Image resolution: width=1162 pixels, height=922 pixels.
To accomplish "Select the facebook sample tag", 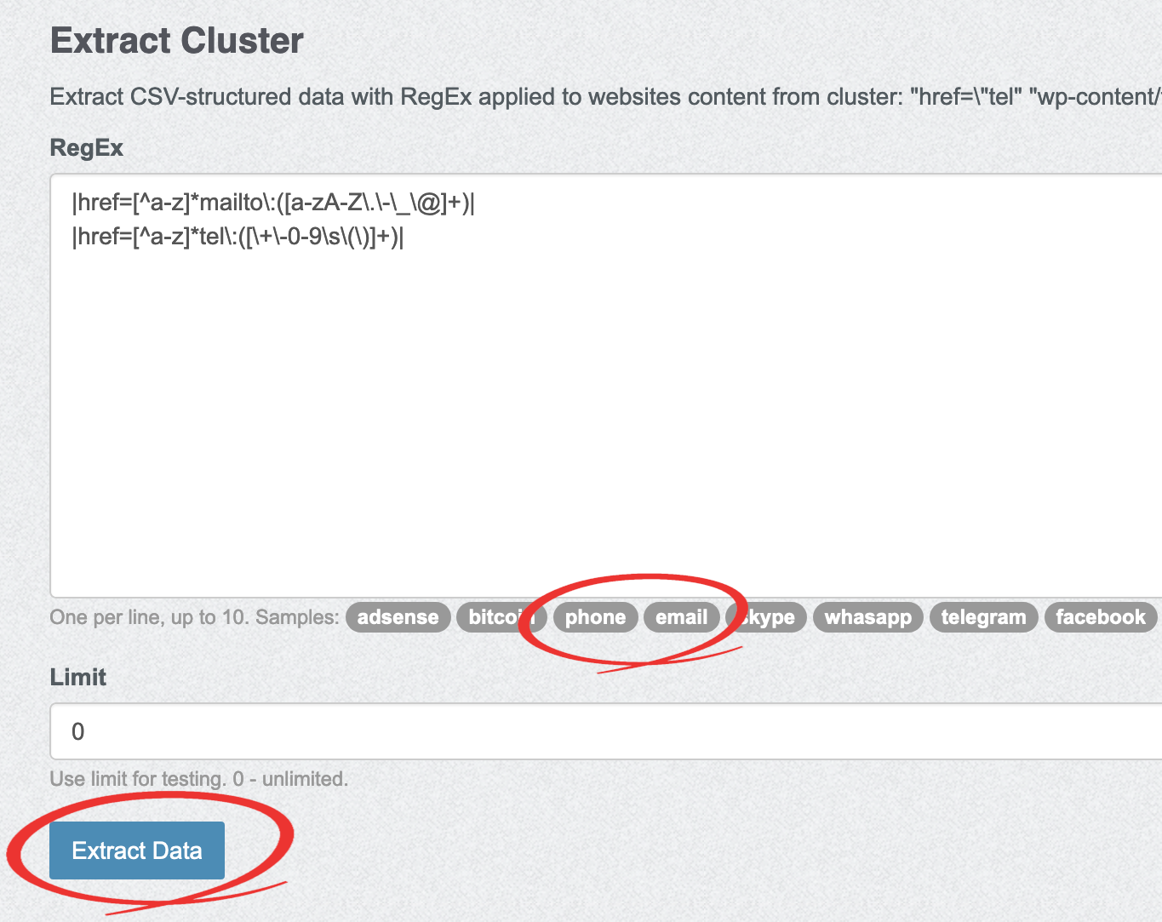I will tap(1100, 617).
